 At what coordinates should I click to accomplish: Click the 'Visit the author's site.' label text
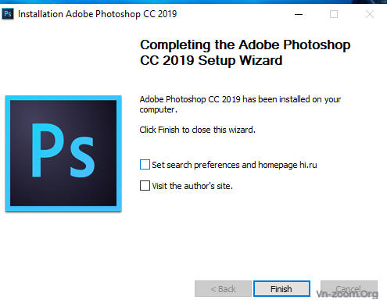coord(192,186)
